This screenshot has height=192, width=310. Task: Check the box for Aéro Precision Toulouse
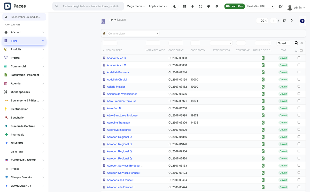[x=299, y=101]
